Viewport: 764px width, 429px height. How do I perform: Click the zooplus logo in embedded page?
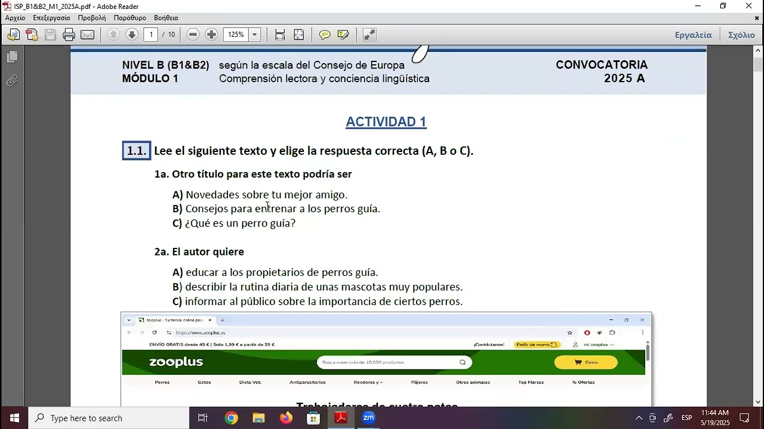pos(176,362)
